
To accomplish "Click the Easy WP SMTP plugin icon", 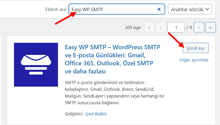I will pyautogui.click(x=36, y=65).
